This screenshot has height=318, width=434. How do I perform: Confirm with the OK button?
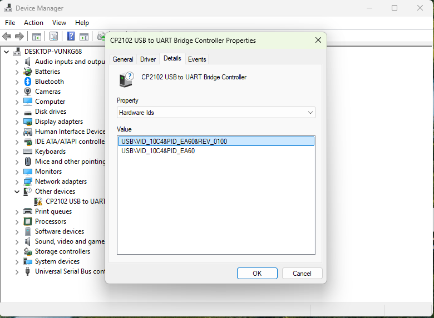click(x=257, y=273)
